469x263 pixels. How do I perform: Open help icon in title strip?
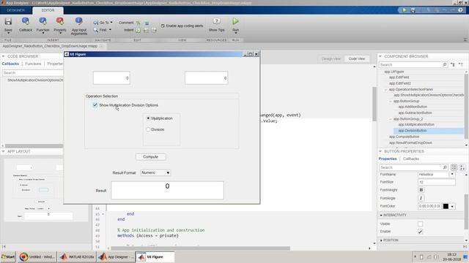click(460, 9)
